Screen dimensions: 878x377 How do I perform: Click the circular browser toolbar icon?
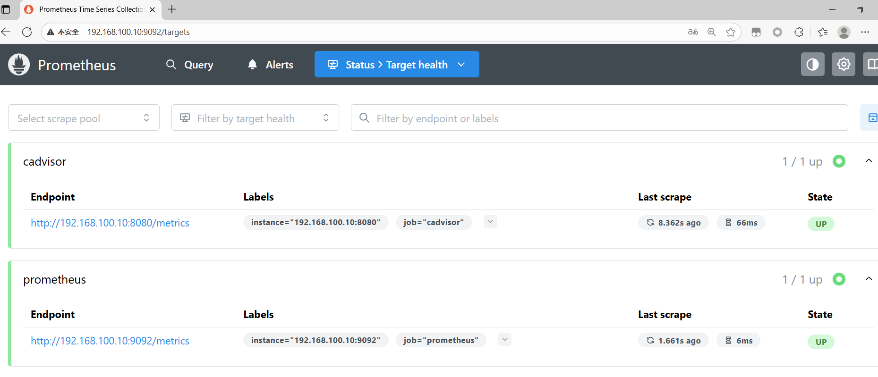[777, 32]
